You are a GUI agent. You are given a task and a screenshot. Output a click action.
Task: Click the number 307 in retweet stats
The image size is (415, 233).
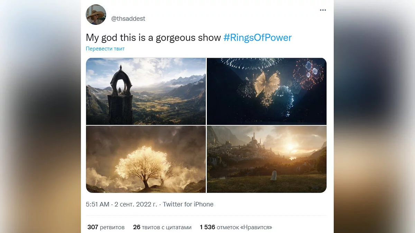click(x=93, y=227)
